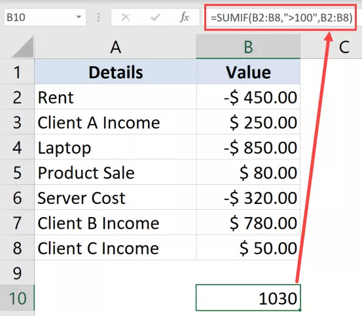Select row 9 header

pos(17,273)
